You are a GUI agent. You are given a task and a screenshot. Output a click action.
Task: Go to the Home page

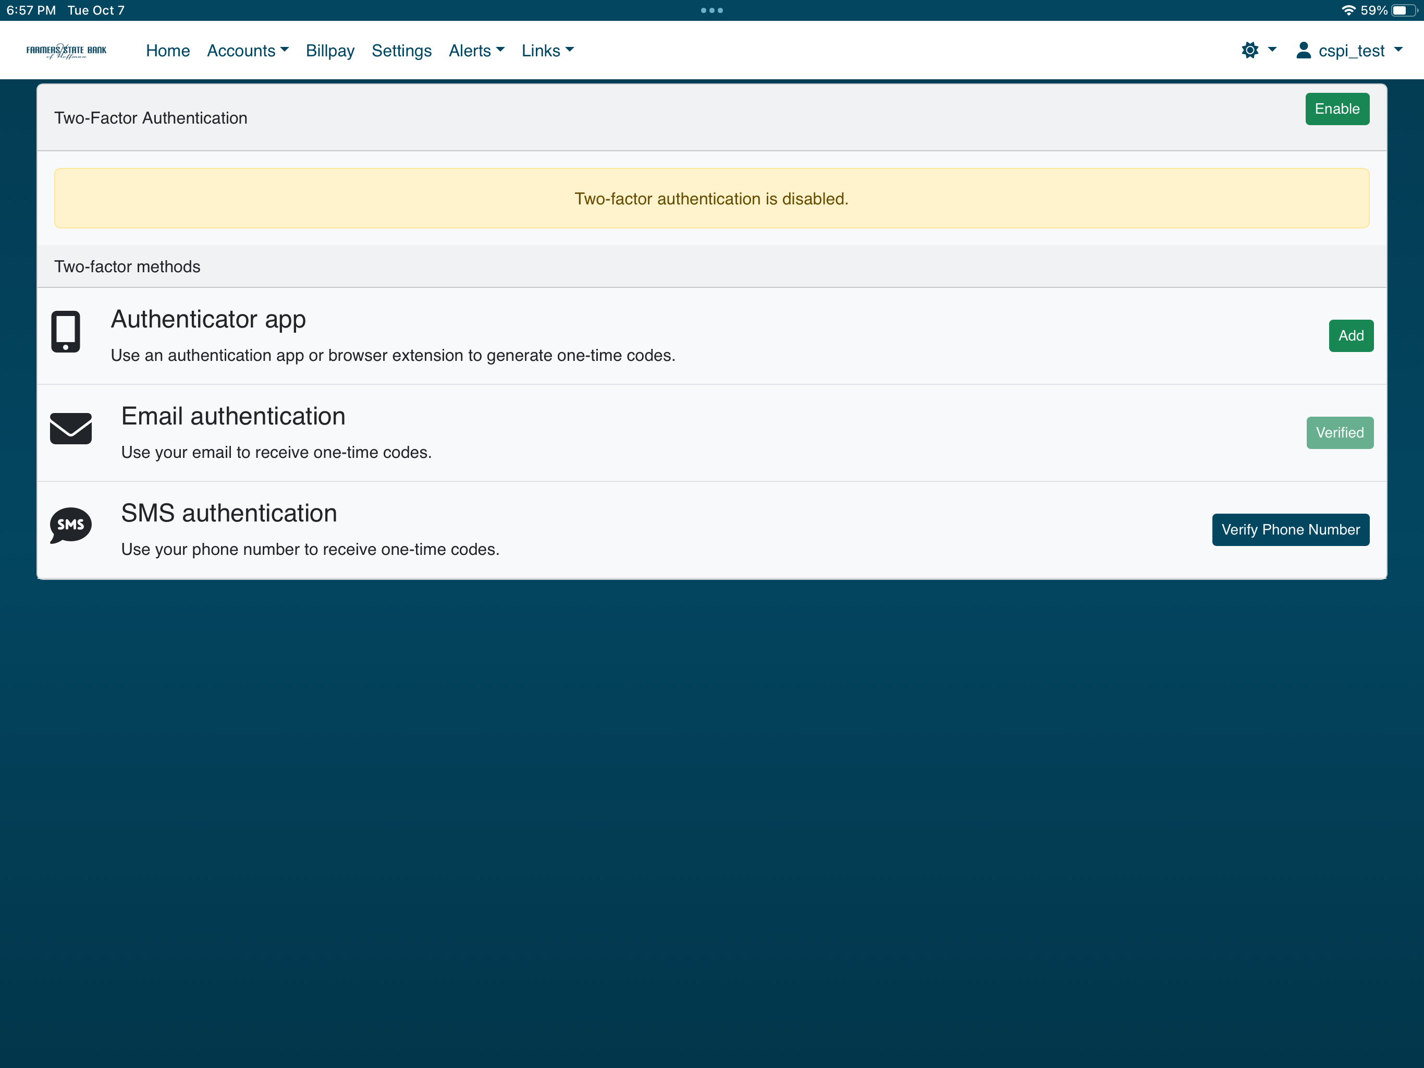[168, 50]
